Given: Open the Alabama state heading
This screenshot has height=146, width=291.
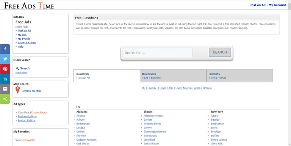Looking at the screenshot, I should 82,112.
